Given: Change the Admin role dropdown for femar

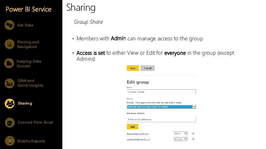Looking at the screenshot, I should coord(180,134).
